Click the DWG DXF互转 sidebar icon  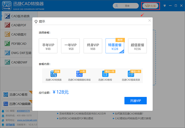coord(7,53)
